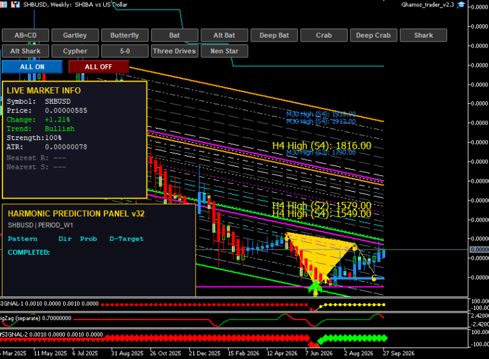
Task: Select the Three Drives pattern button
Action: tap(174, 51)
